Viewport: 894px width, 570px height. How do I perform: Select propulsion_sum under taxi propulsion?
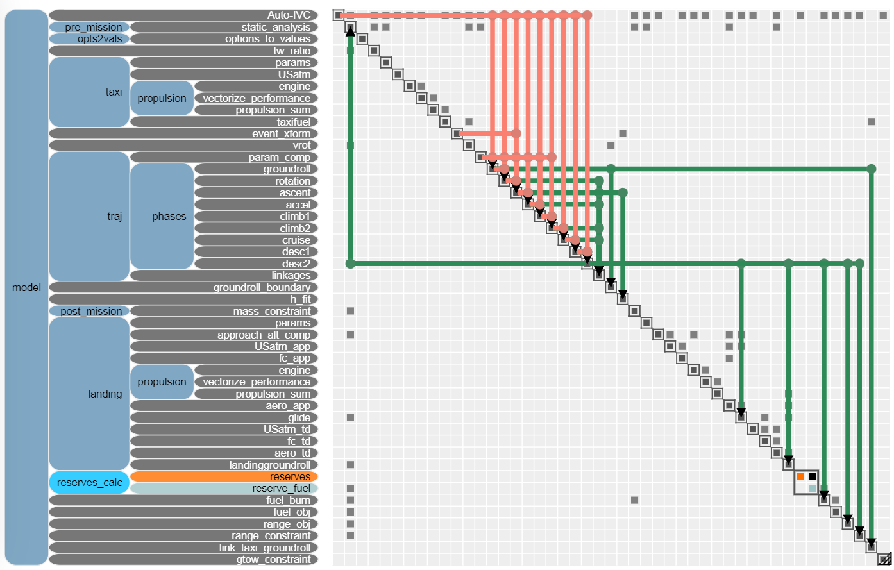click(256, 110)
